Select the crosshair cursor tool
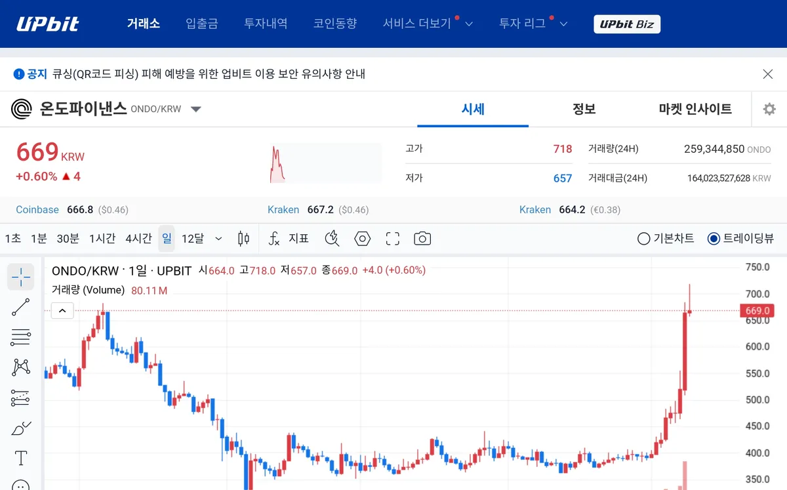Image resolution: width=787 pixels, height=490 pixels. (21, 277)
